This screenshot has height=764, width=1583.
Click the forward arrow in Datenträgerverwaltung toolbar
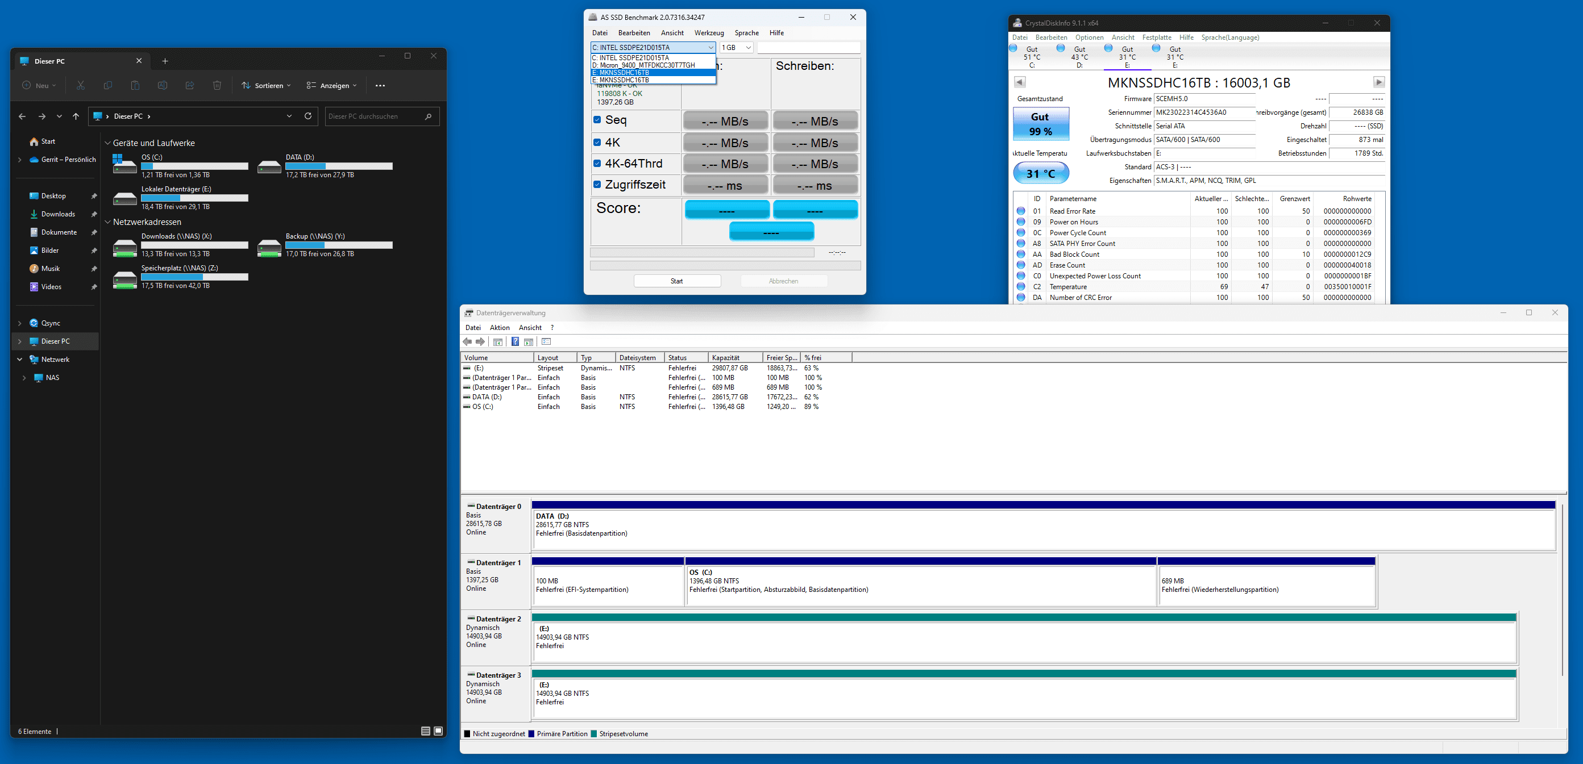pyautogui.click(x=480, y=341)
